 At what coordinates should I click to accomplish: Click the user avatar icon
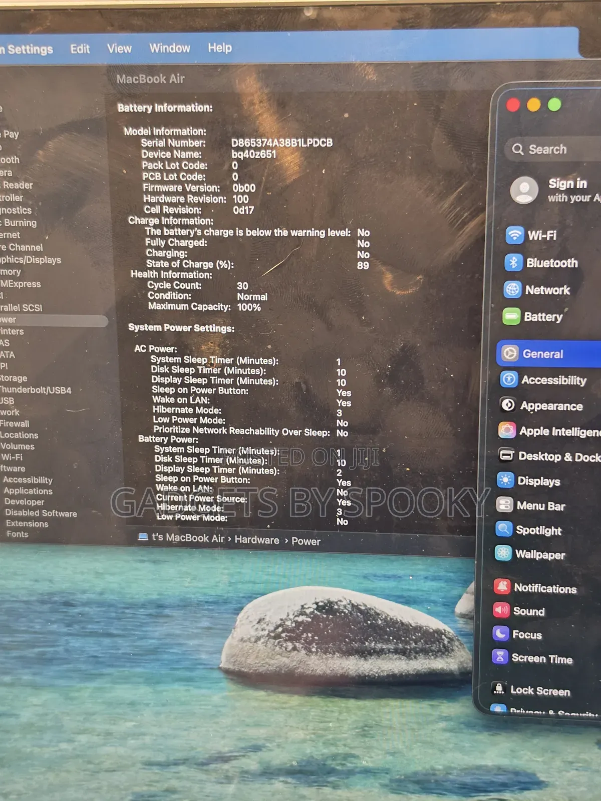(524, 190)
